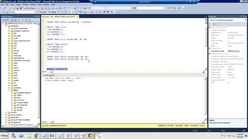This screenshot has width=248, height=139.
Task: Click the Uncomment selected lines icon
Action: click(100, 12)
